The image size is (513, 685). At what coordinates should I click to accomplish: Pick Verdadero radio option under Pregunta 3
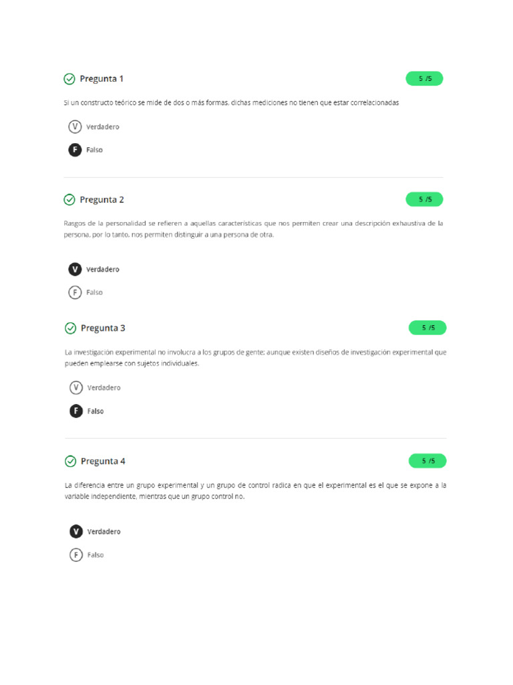pyautogui.click(x=76, y=387)
